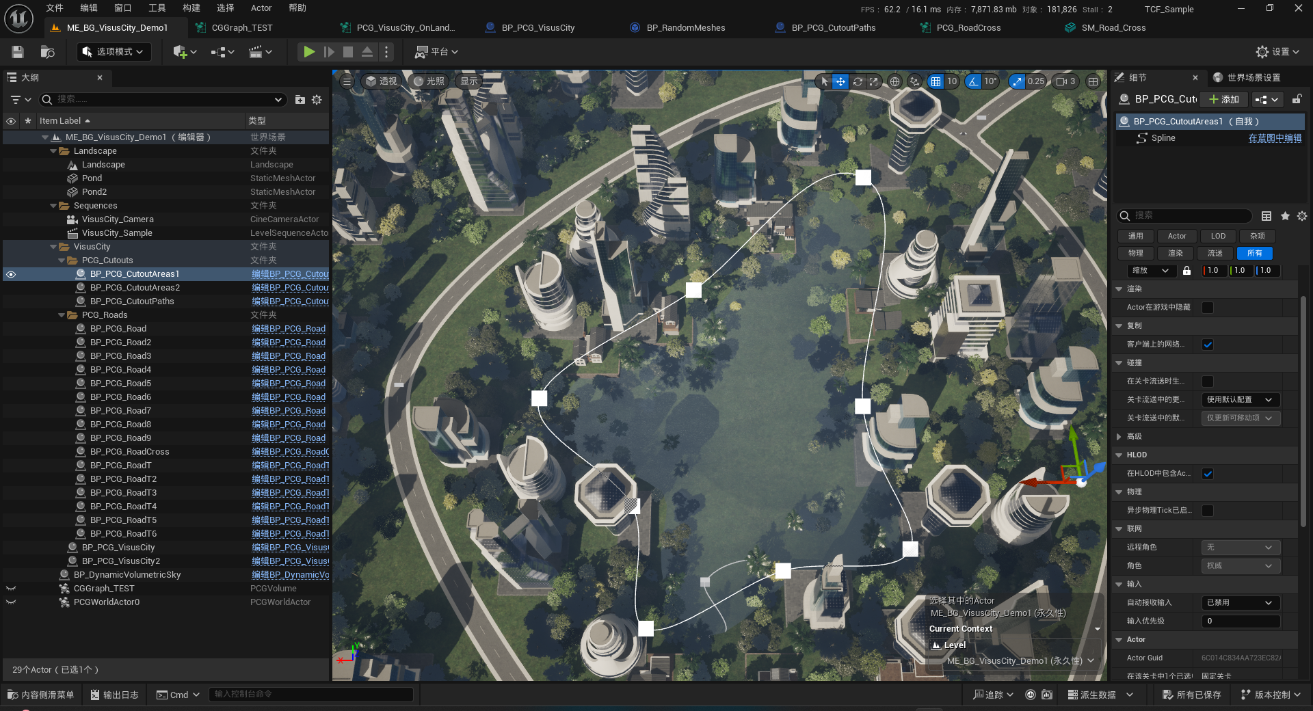Toggle world/local coordinate globe icon
Image resolution: width=1313 pixels, height=711 pixels.
[x=894, y=81]
